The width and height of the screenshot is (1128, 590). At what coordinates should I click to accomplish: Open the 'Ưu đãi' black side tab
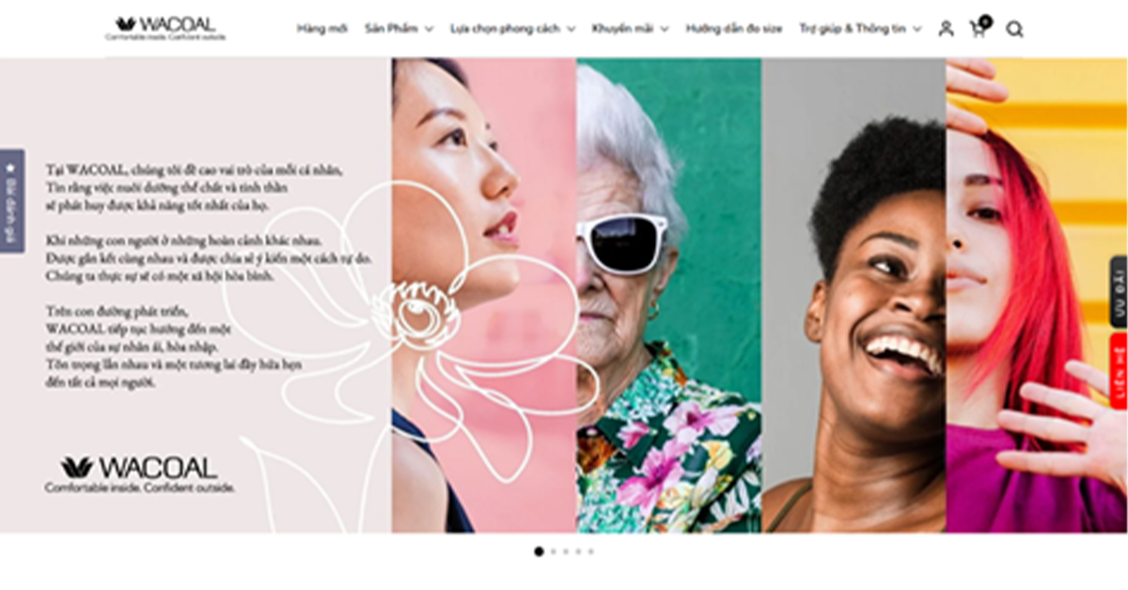pos(1119,292)
